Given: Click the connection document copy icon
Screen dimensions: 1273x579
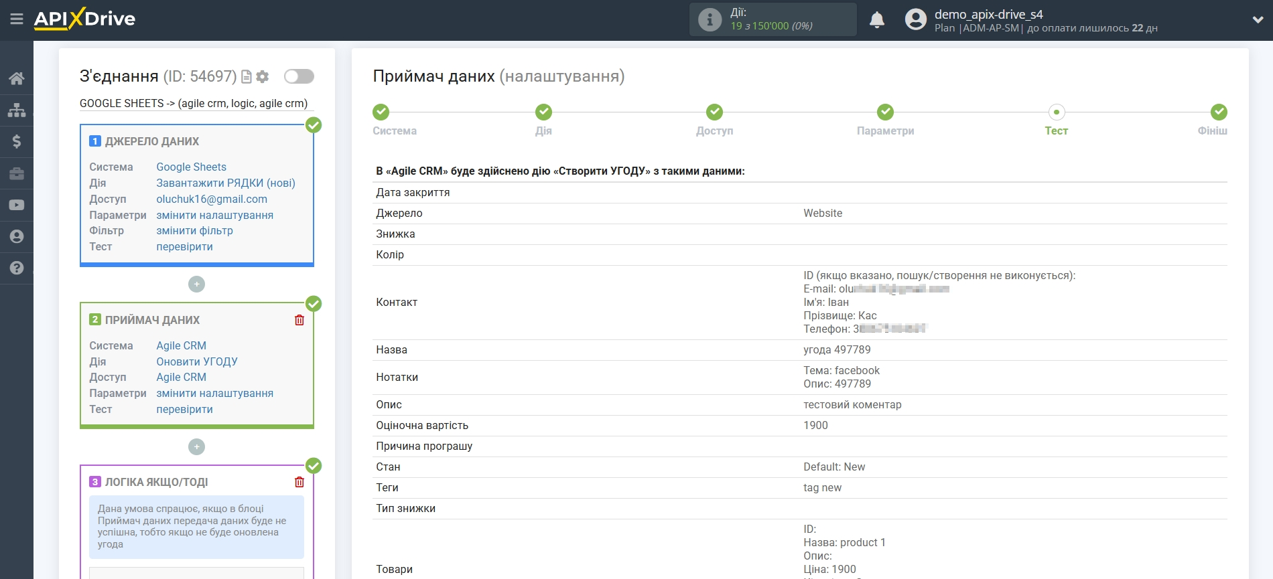Looking at the screenshot, I should (x=247, y=77).
